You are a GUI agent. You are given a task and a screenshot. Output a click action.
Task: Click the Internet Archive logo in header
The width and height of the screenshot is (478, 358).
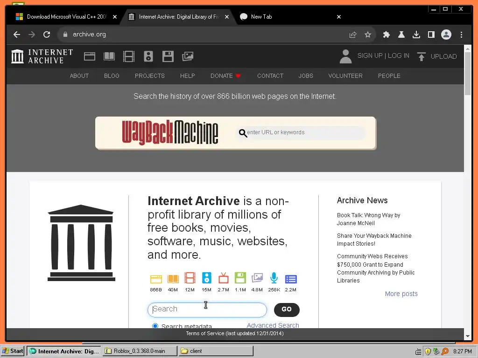click(x=42, y=56)
